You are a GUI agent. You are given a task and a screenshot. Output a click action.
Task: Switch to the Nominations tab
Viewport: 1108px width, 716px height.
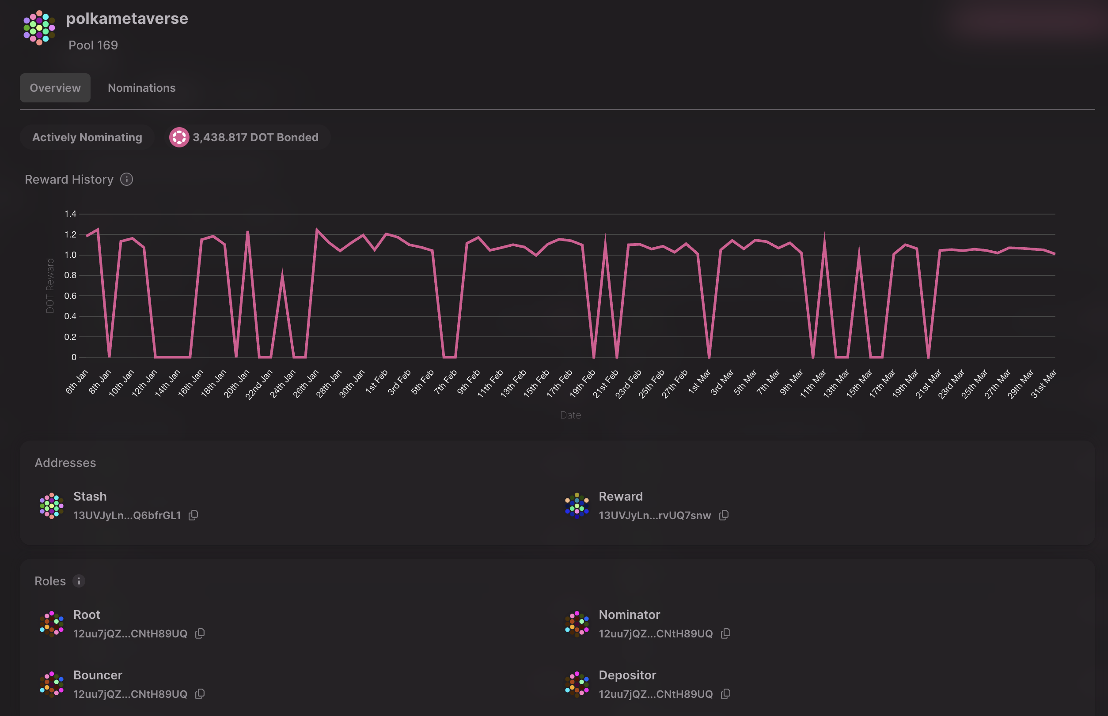(x=141, y=88)
